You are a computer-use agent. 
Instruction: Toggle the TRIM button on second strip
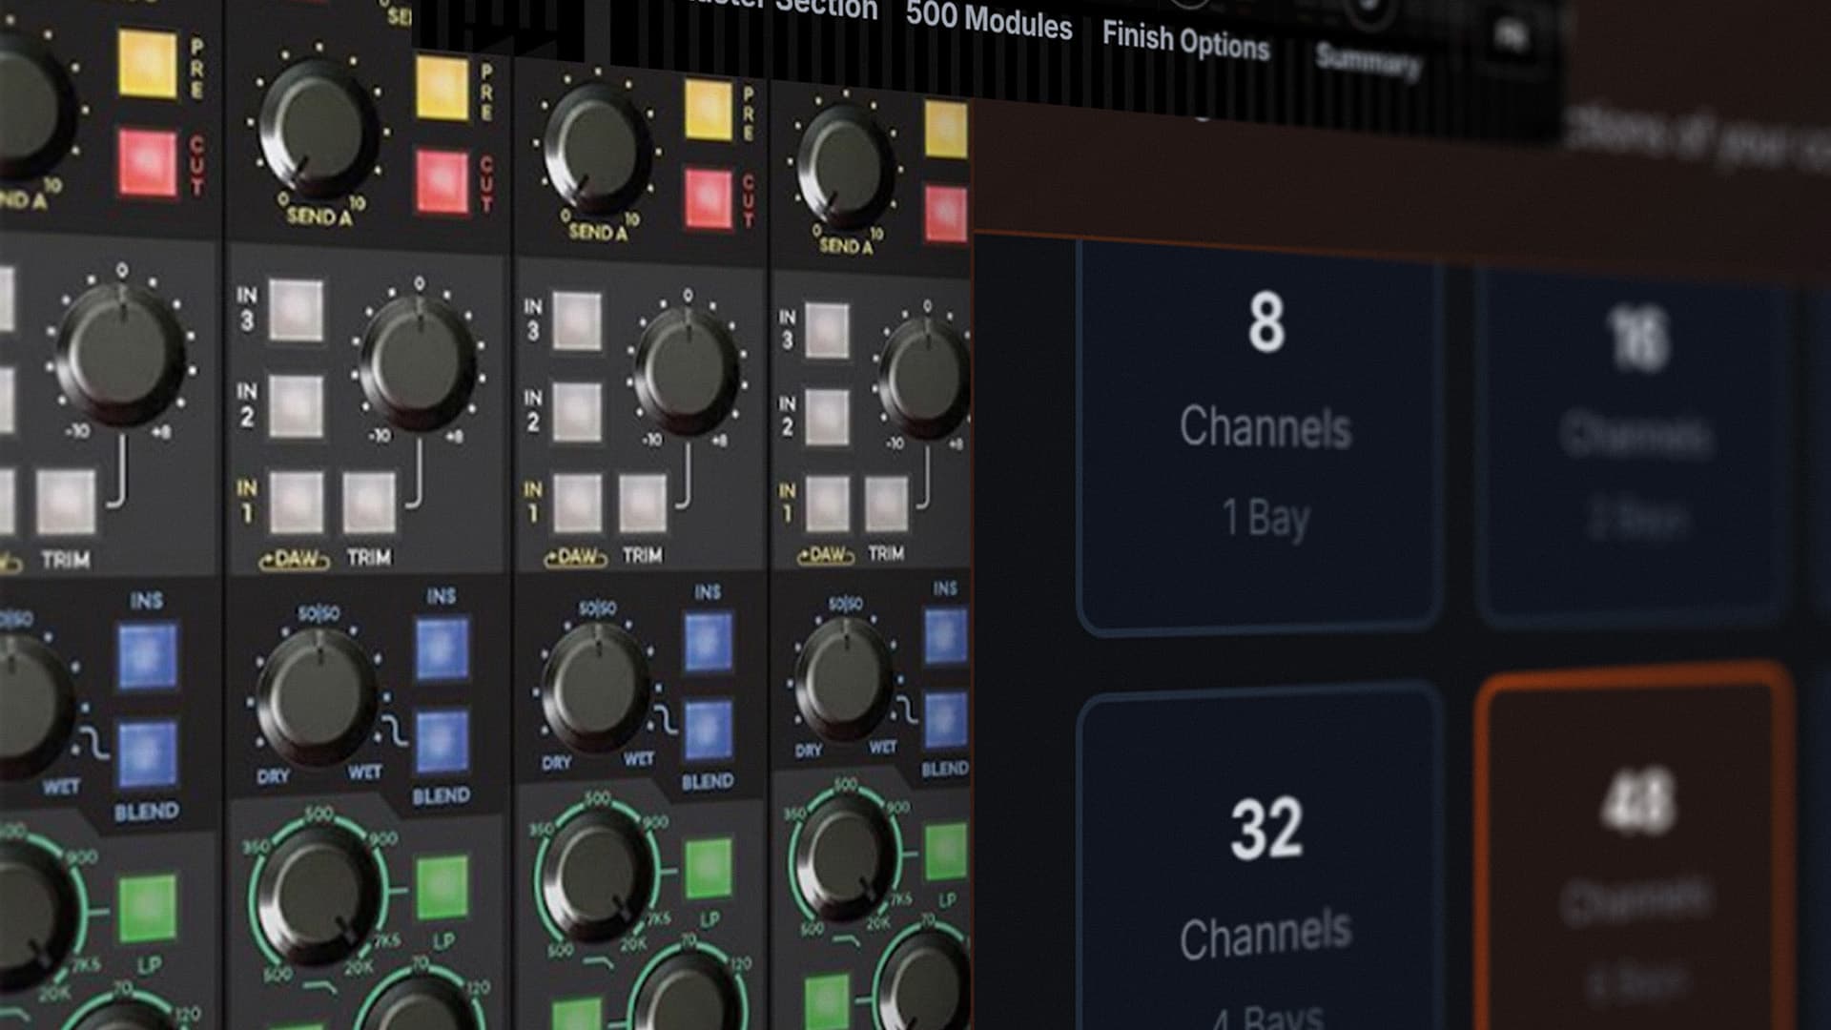(369, 502)
